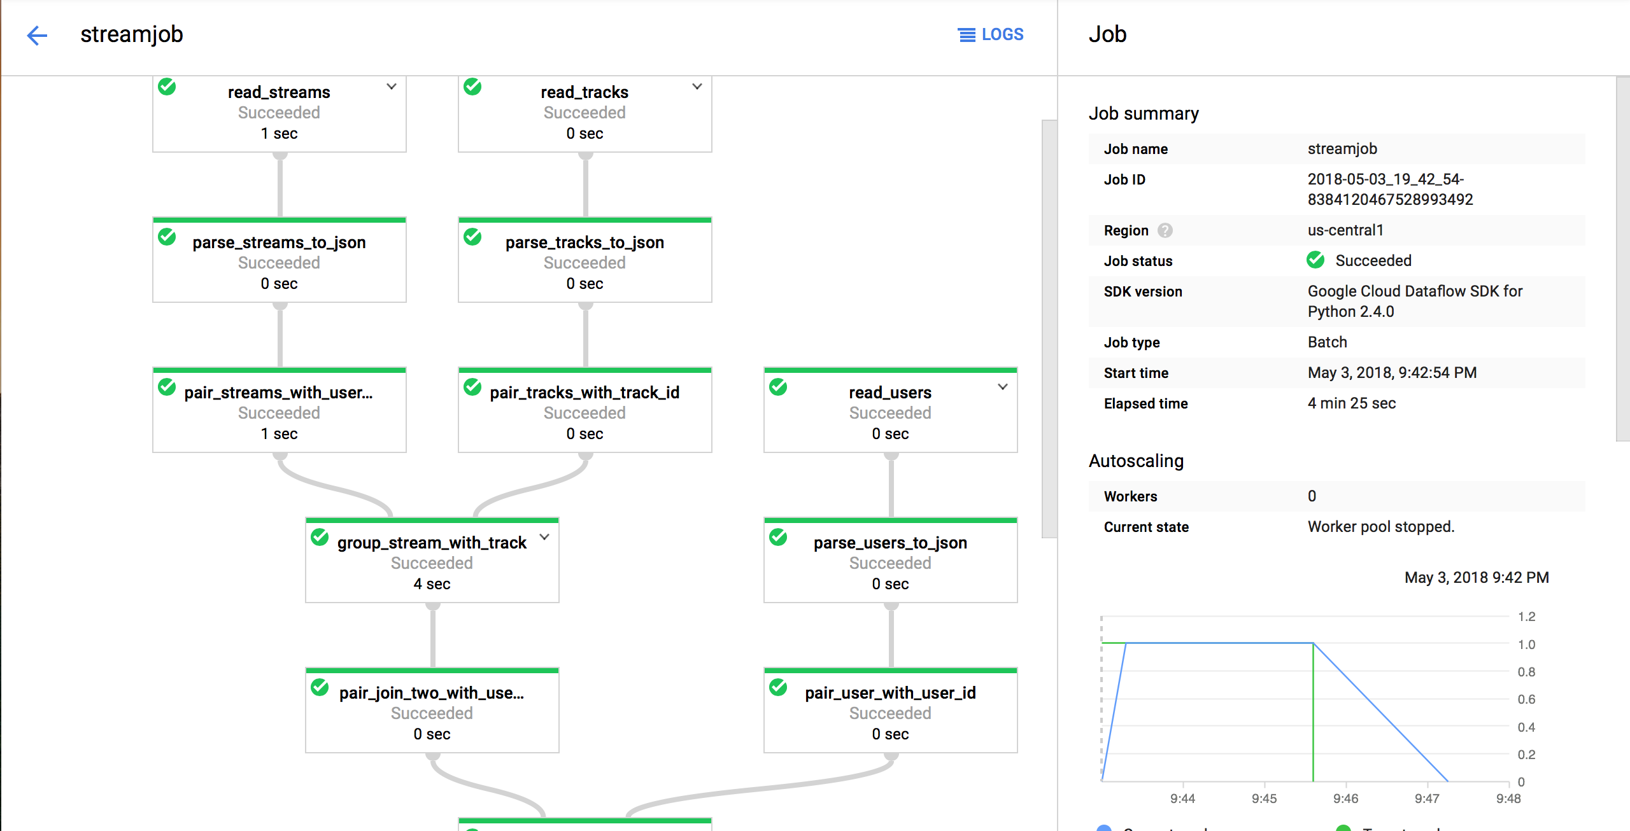
Task: Click the check icon on pair_tracks_with_track_id
Action: (x=472, y=387)
